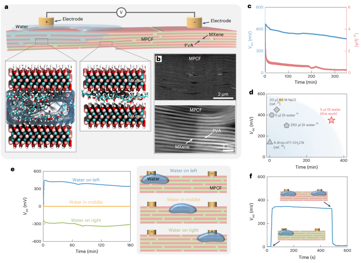The image size is (361, 263).
Task: Click the 'Water' label inside the left molecular model
Action: click(65, 118)
